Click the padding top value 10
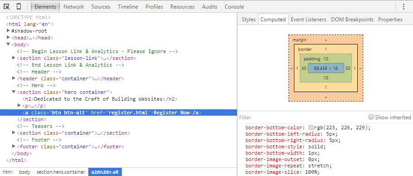413x176 pixels. [x=326, y=59]
